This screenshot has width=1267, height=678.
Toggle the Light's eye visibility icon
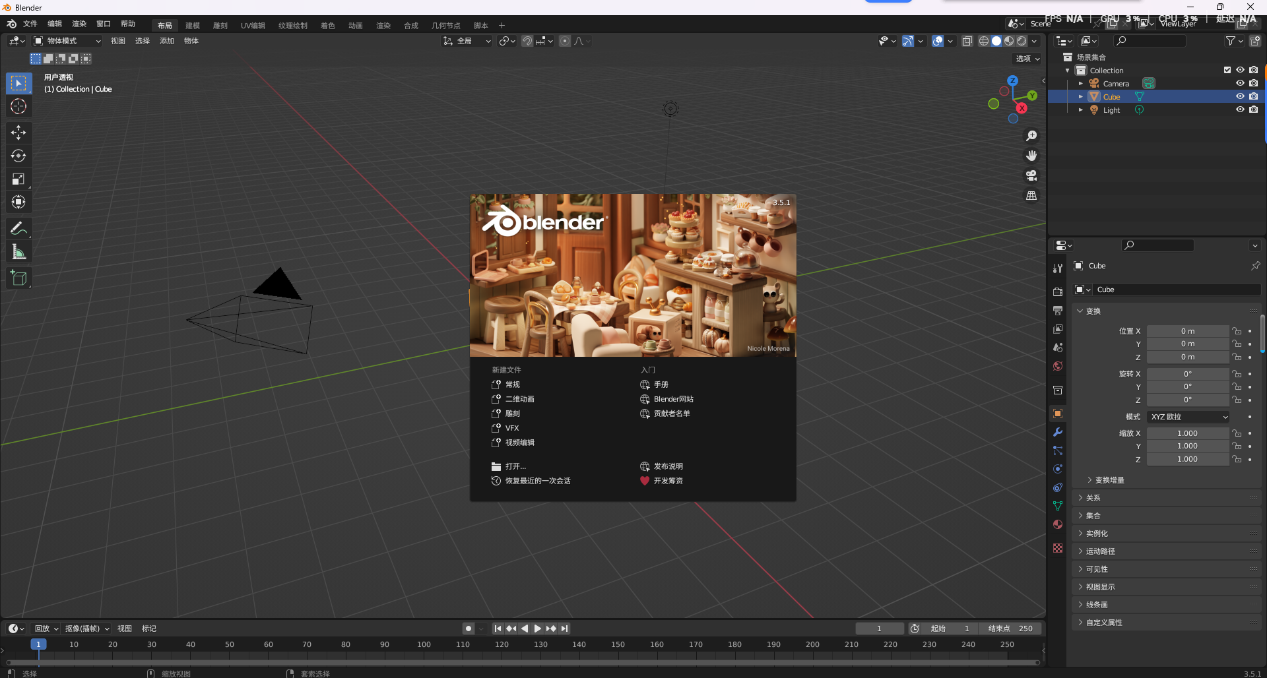pos(1240,109)
